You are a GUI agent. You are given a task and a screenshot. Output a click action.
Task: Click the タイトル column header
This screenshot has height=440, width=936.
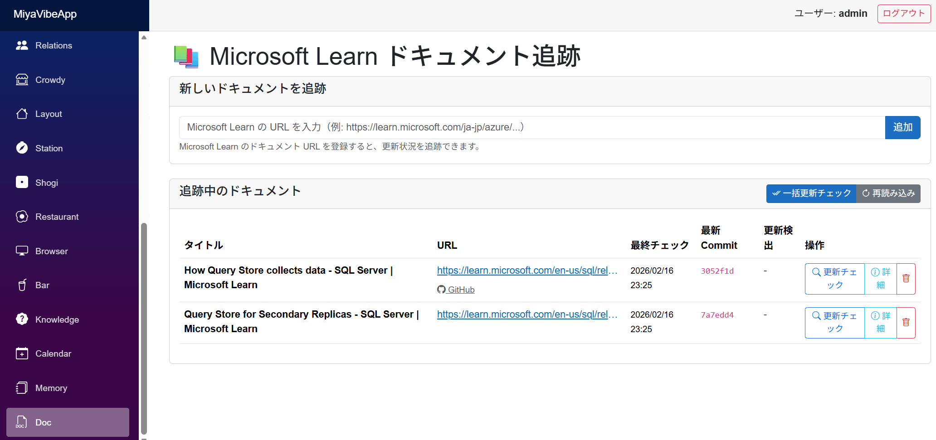click(x=204, y=245)
